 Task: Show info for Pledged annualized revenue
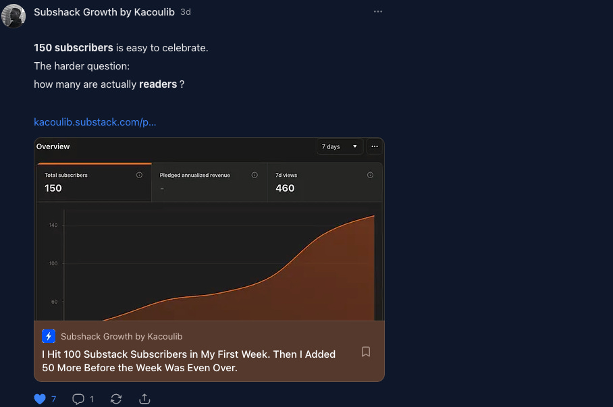tap(255, 175)
